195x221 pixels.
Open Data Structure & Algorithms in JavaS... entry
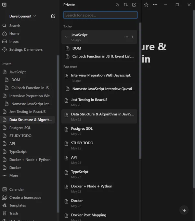coord(99,117)
